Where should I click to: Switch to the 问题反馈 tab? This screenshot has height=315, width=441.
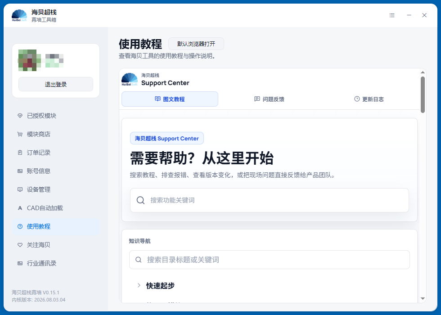[269, 99]
